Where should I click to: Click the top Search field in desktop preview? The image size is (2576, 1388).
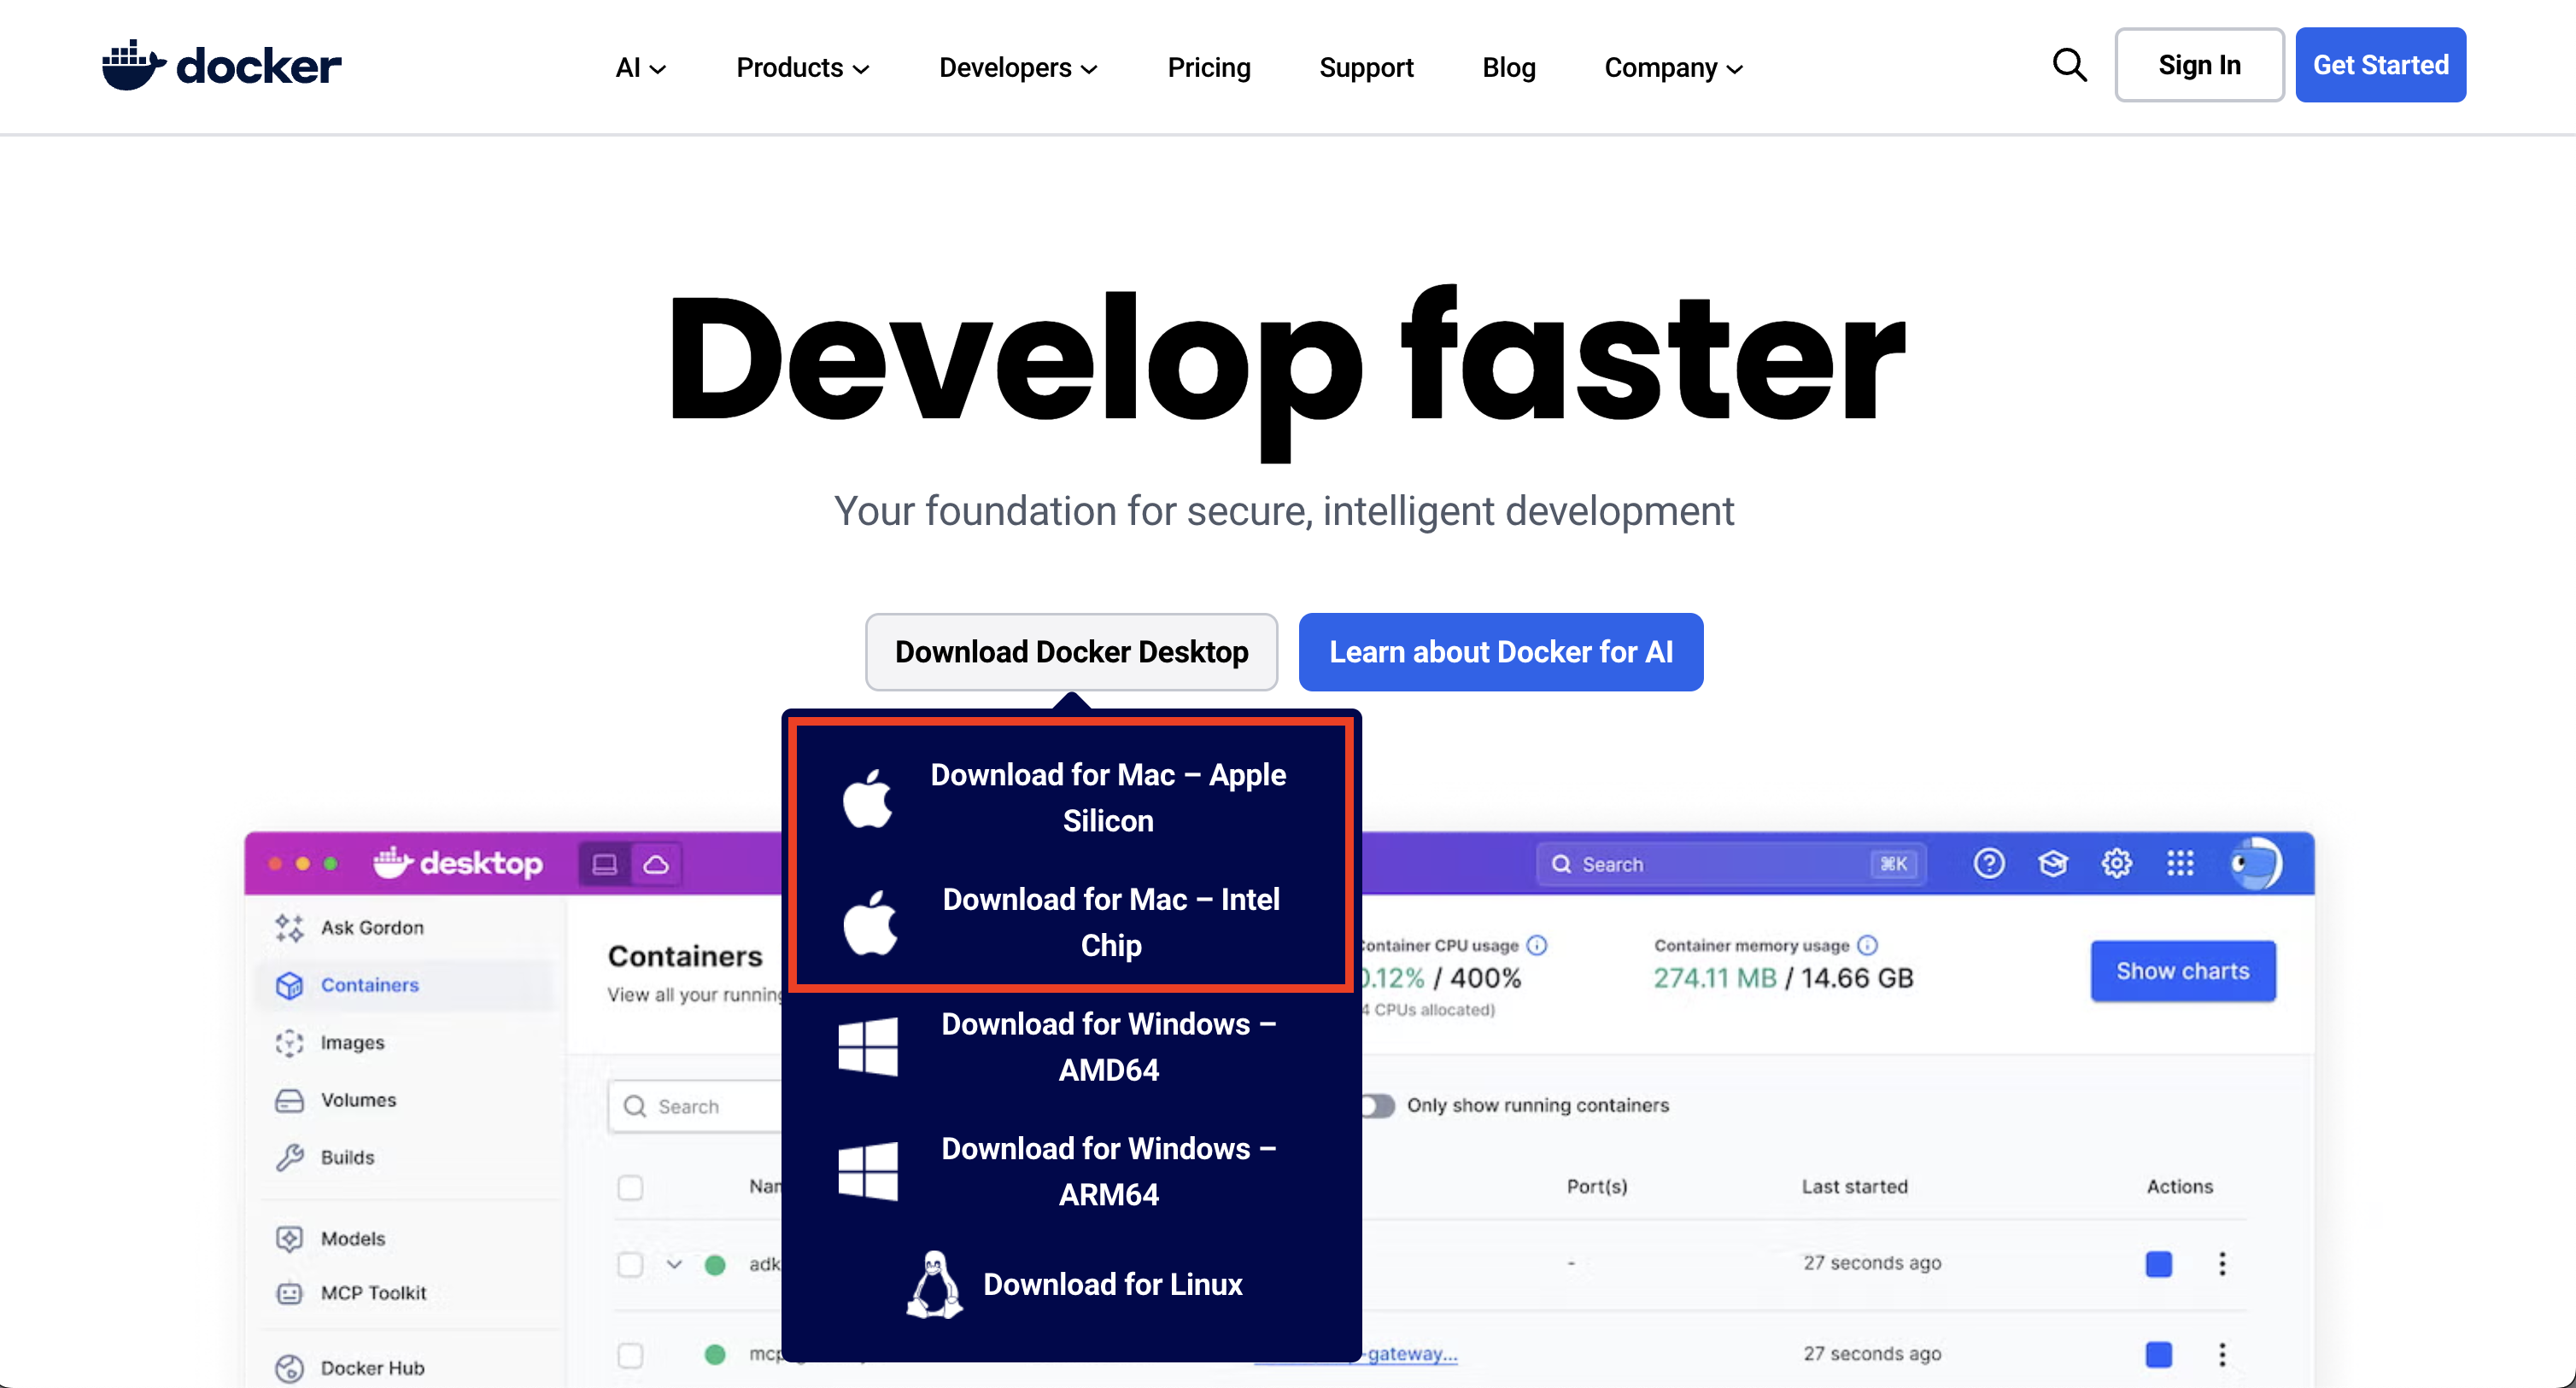(1732, 865)
